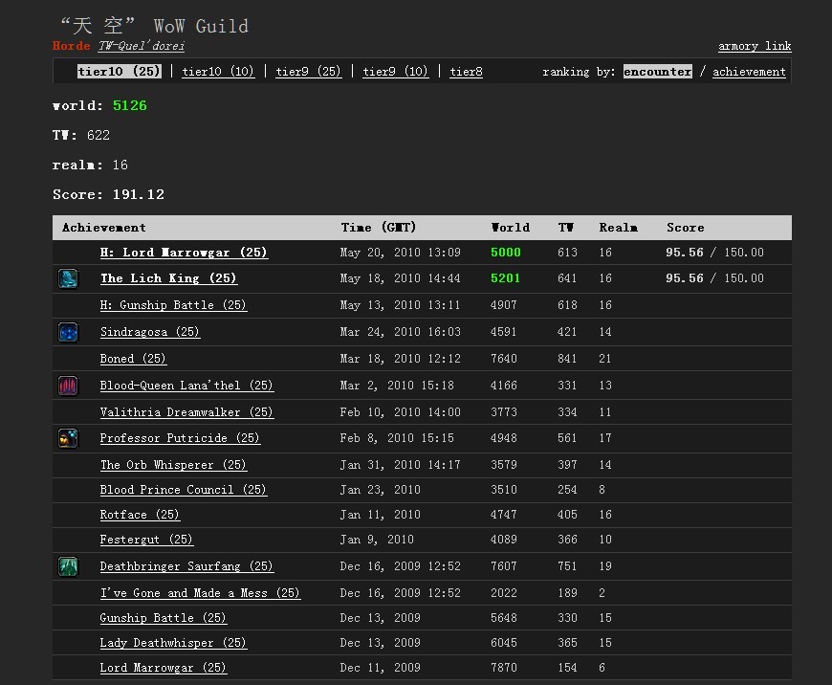The height and width of the screenshot is (685, 832).
Task: Click the guild Score value 191.12
Action: point(139,194)
